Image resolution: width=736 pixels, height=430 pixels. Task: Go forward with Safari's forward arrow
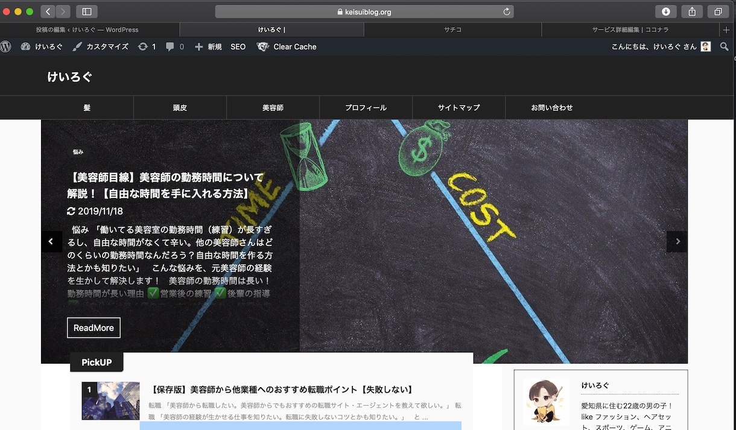(63, 11)
